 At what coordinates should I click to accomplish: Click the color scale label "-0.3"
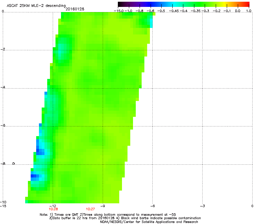click(205, 11)
